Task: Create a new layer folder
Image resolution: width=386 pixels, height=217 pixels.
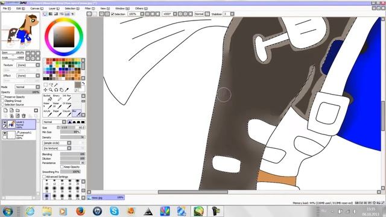Action: pos(17,110)
